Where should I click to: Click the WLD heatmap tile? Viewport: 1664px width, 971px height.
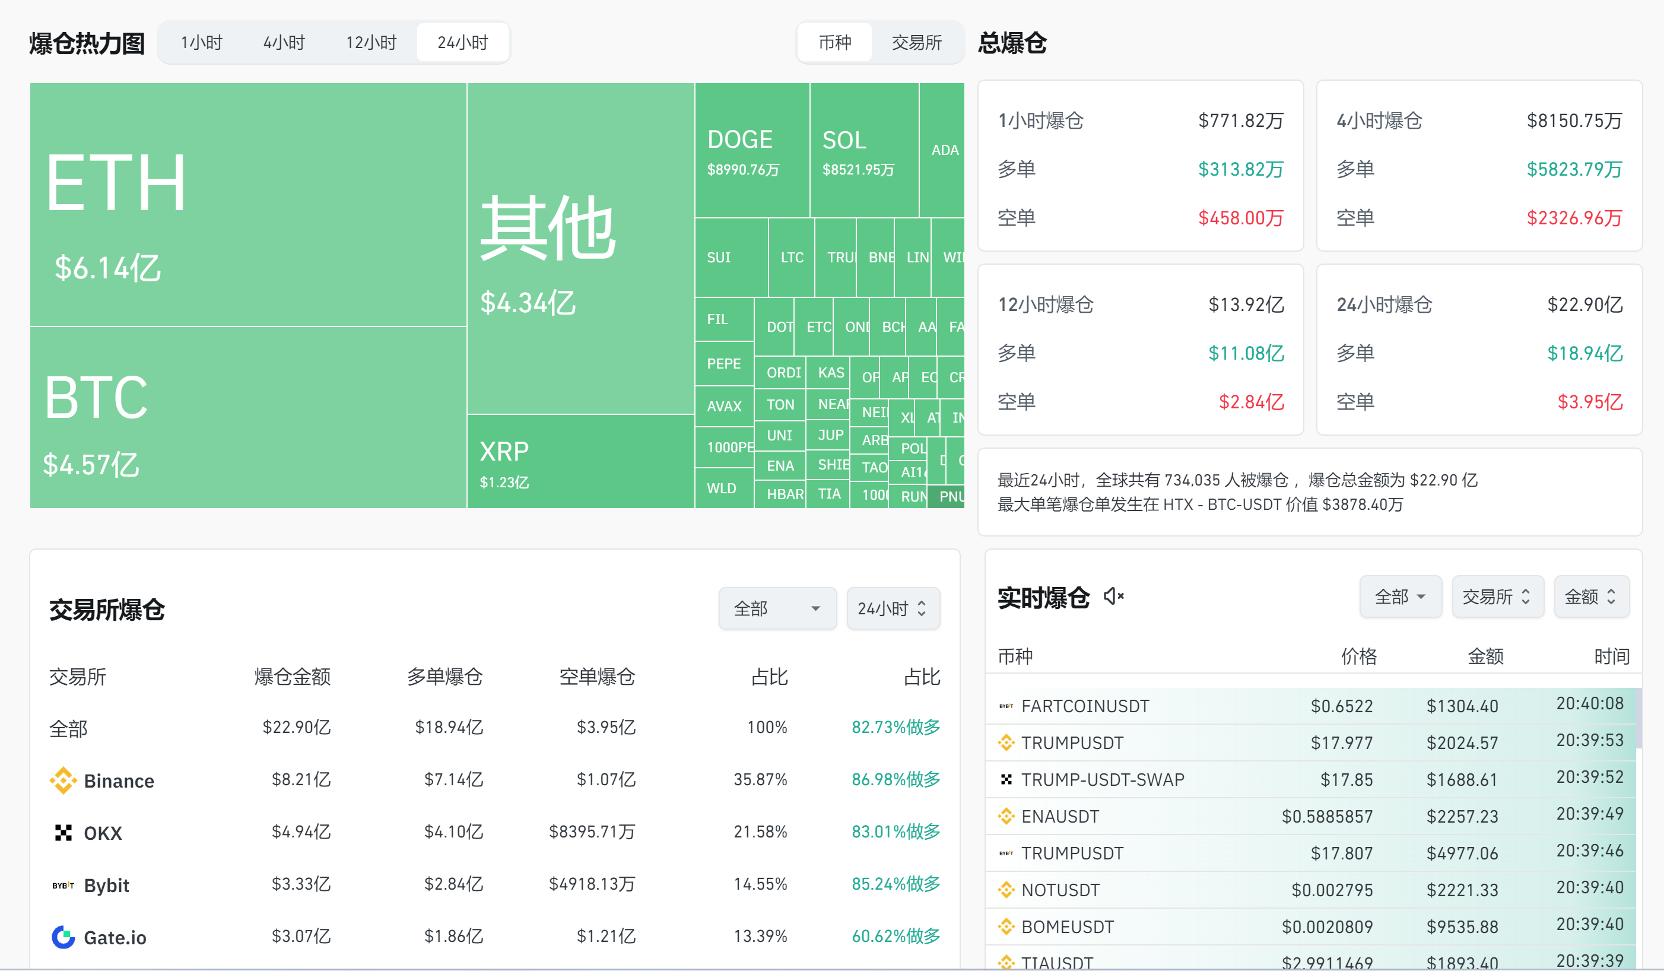coord(724,488)
